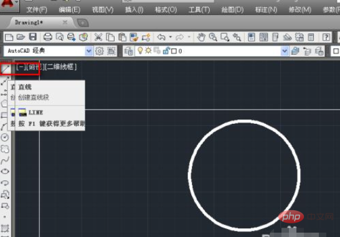Save the drawing with the floppy disk icon
340x237 pixels.
click(33, 37)
